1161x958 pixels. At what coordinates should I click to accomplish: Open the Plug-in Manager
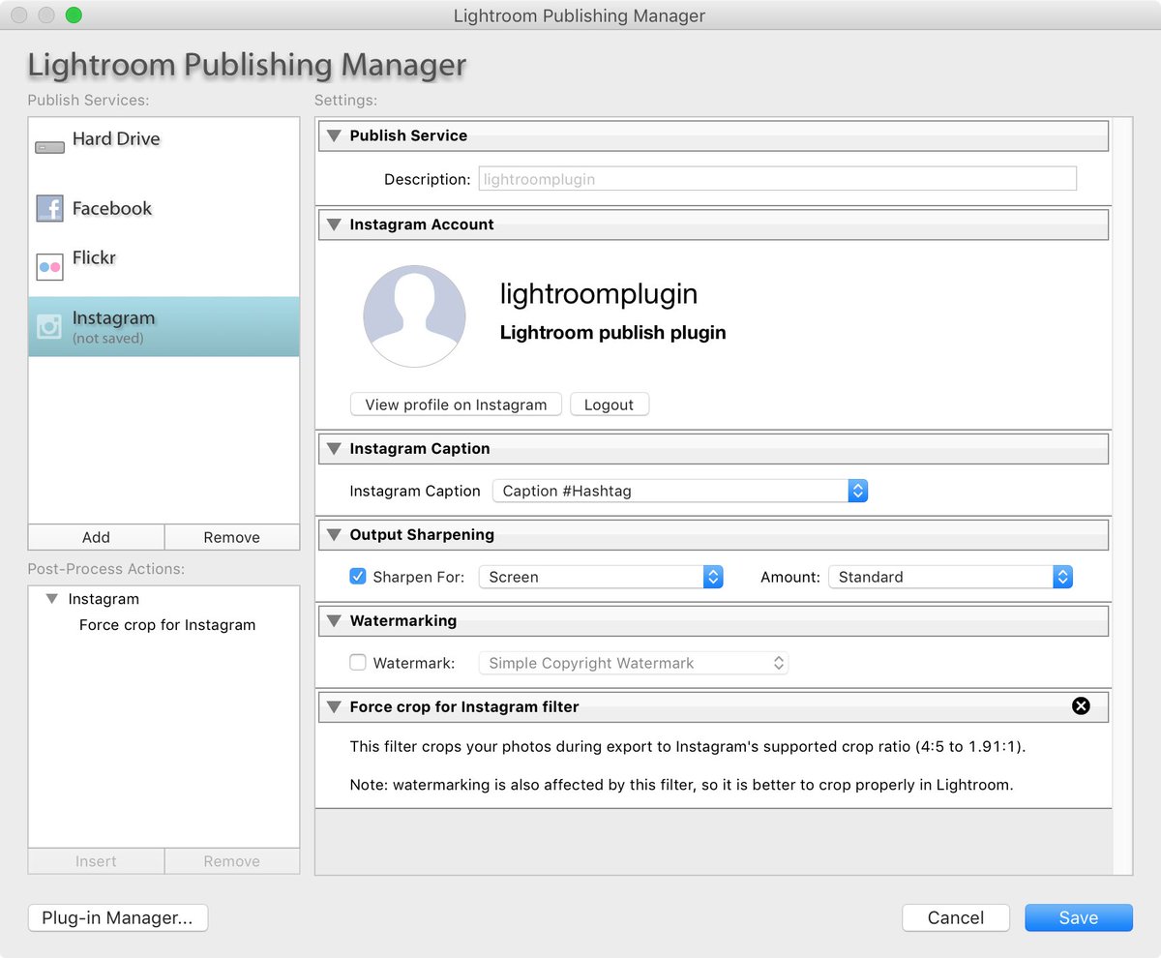tap(118, 918)
